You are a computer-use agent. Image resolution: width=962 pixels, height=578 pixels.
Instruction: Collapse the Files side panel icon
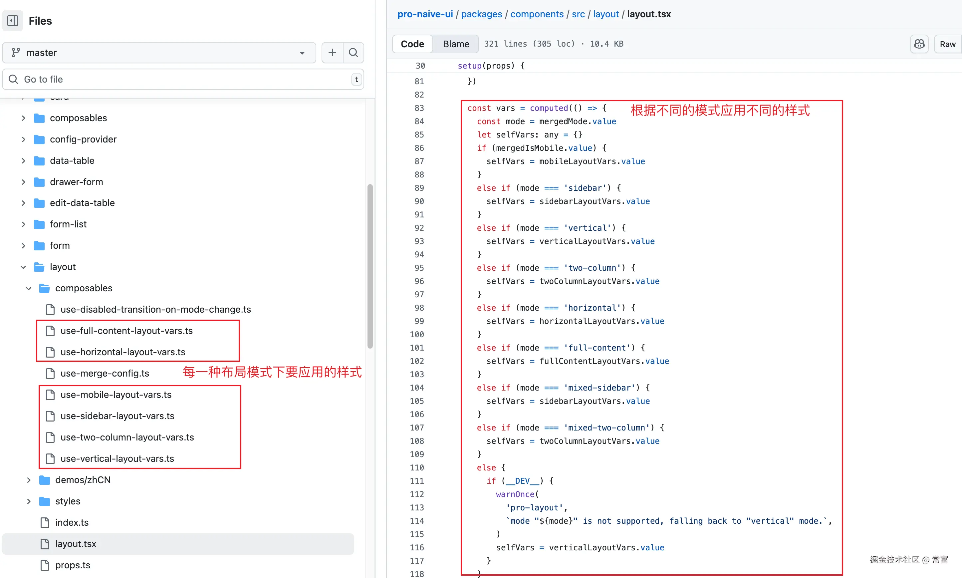[x=13, y=21]
